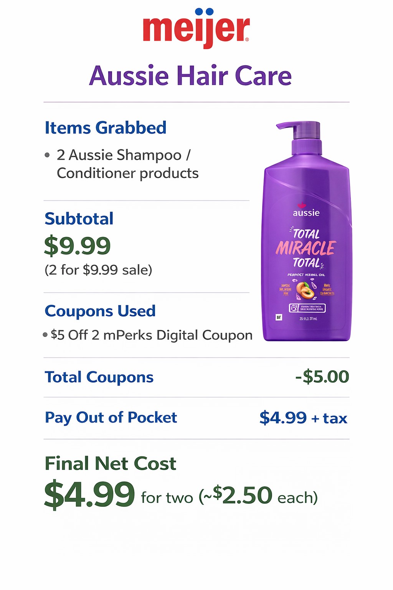Viewport: 393px width, 590px height.
Task: Click the $5 Off 2 mPerks Digital Coupon
Action: (152, 335)
